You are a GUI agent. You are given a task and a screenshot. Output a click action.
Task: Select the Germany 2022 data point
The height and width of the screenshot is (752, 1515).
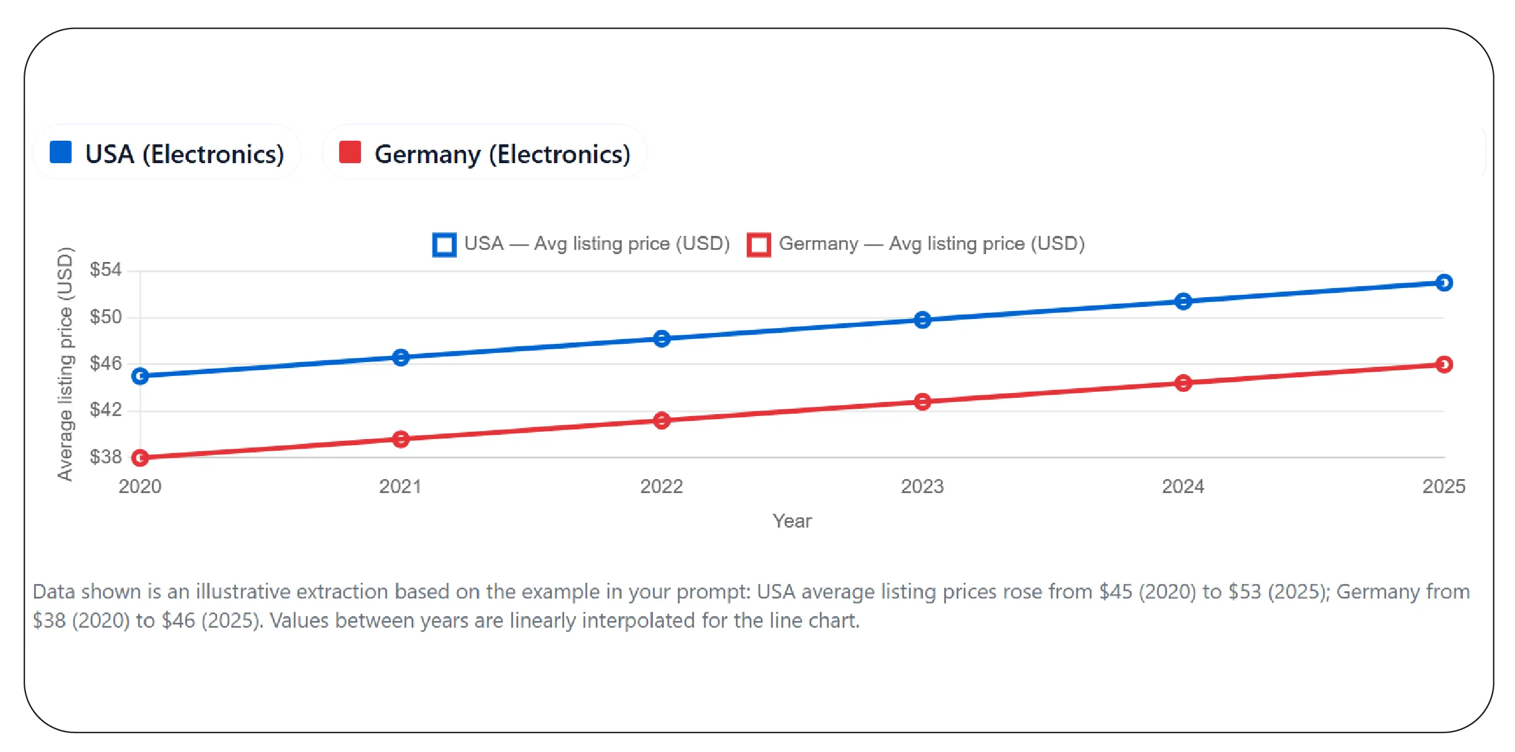click(662, 420)
